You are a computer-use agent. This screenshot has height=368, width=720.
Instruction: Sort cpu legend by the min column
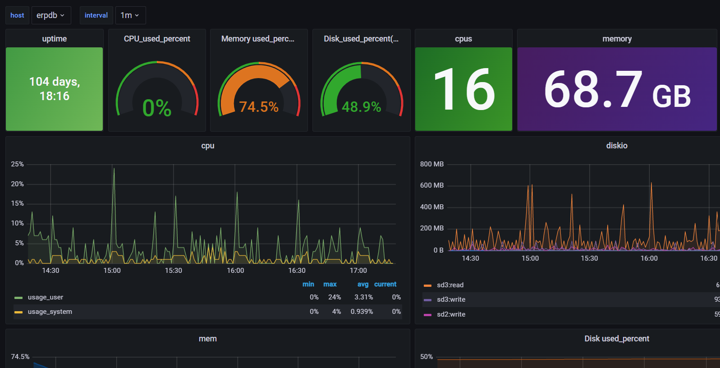tap(308, 284)
